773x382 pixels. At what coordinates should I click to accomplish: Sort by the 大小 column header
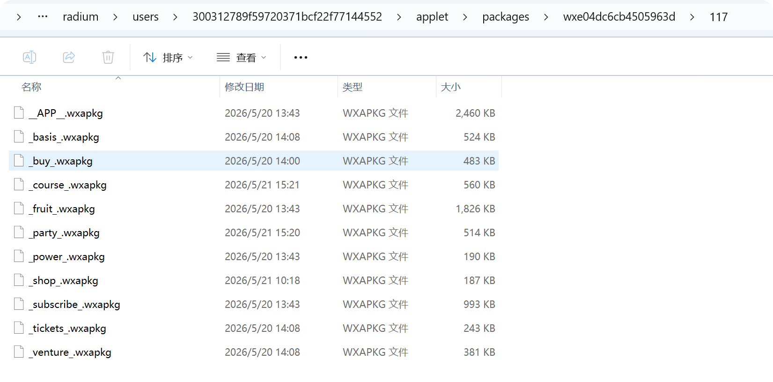(451, 87)
